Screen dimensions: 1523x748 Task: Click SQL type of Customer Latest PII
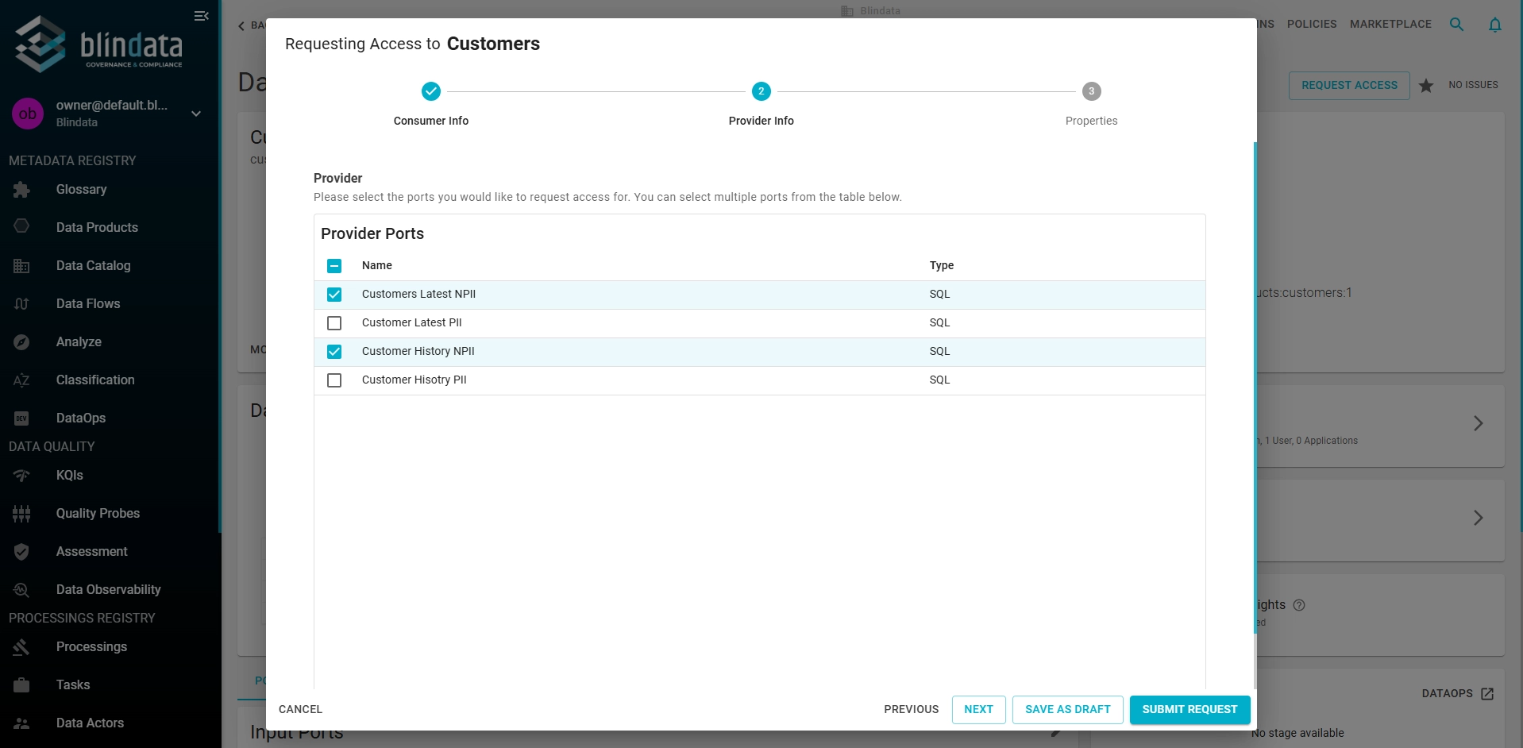coord(939,322)
